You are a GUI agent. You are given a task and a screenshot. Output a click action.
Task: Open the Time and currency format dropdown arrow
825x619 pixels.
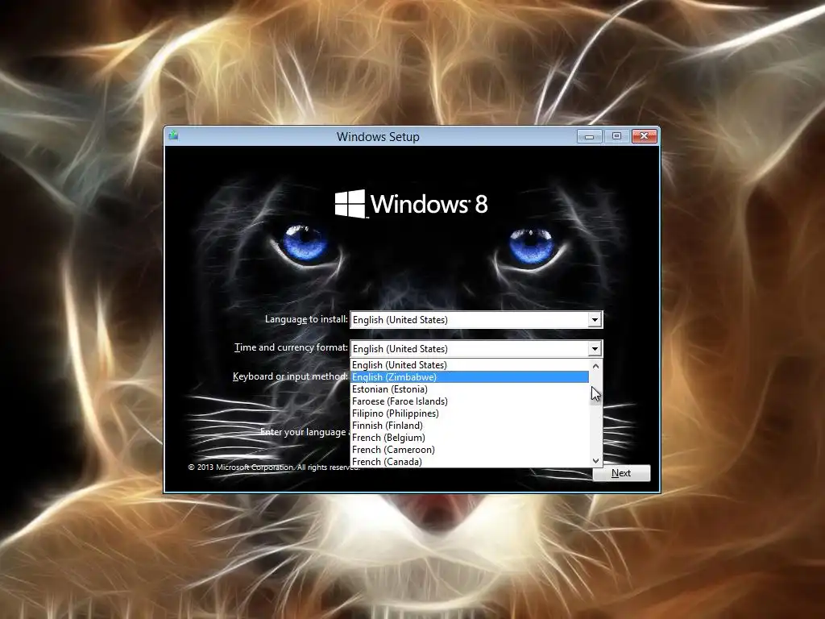pyautogui.click(x=595, y=348)
